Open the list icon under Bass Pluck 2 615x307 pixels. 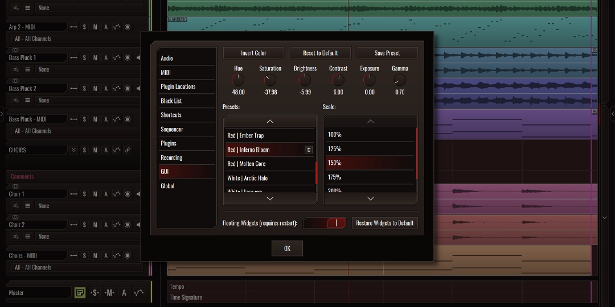(x=27, y=100)
